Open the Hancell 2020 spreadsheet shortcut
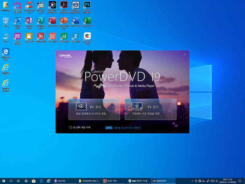 click(x=64, y=37)
